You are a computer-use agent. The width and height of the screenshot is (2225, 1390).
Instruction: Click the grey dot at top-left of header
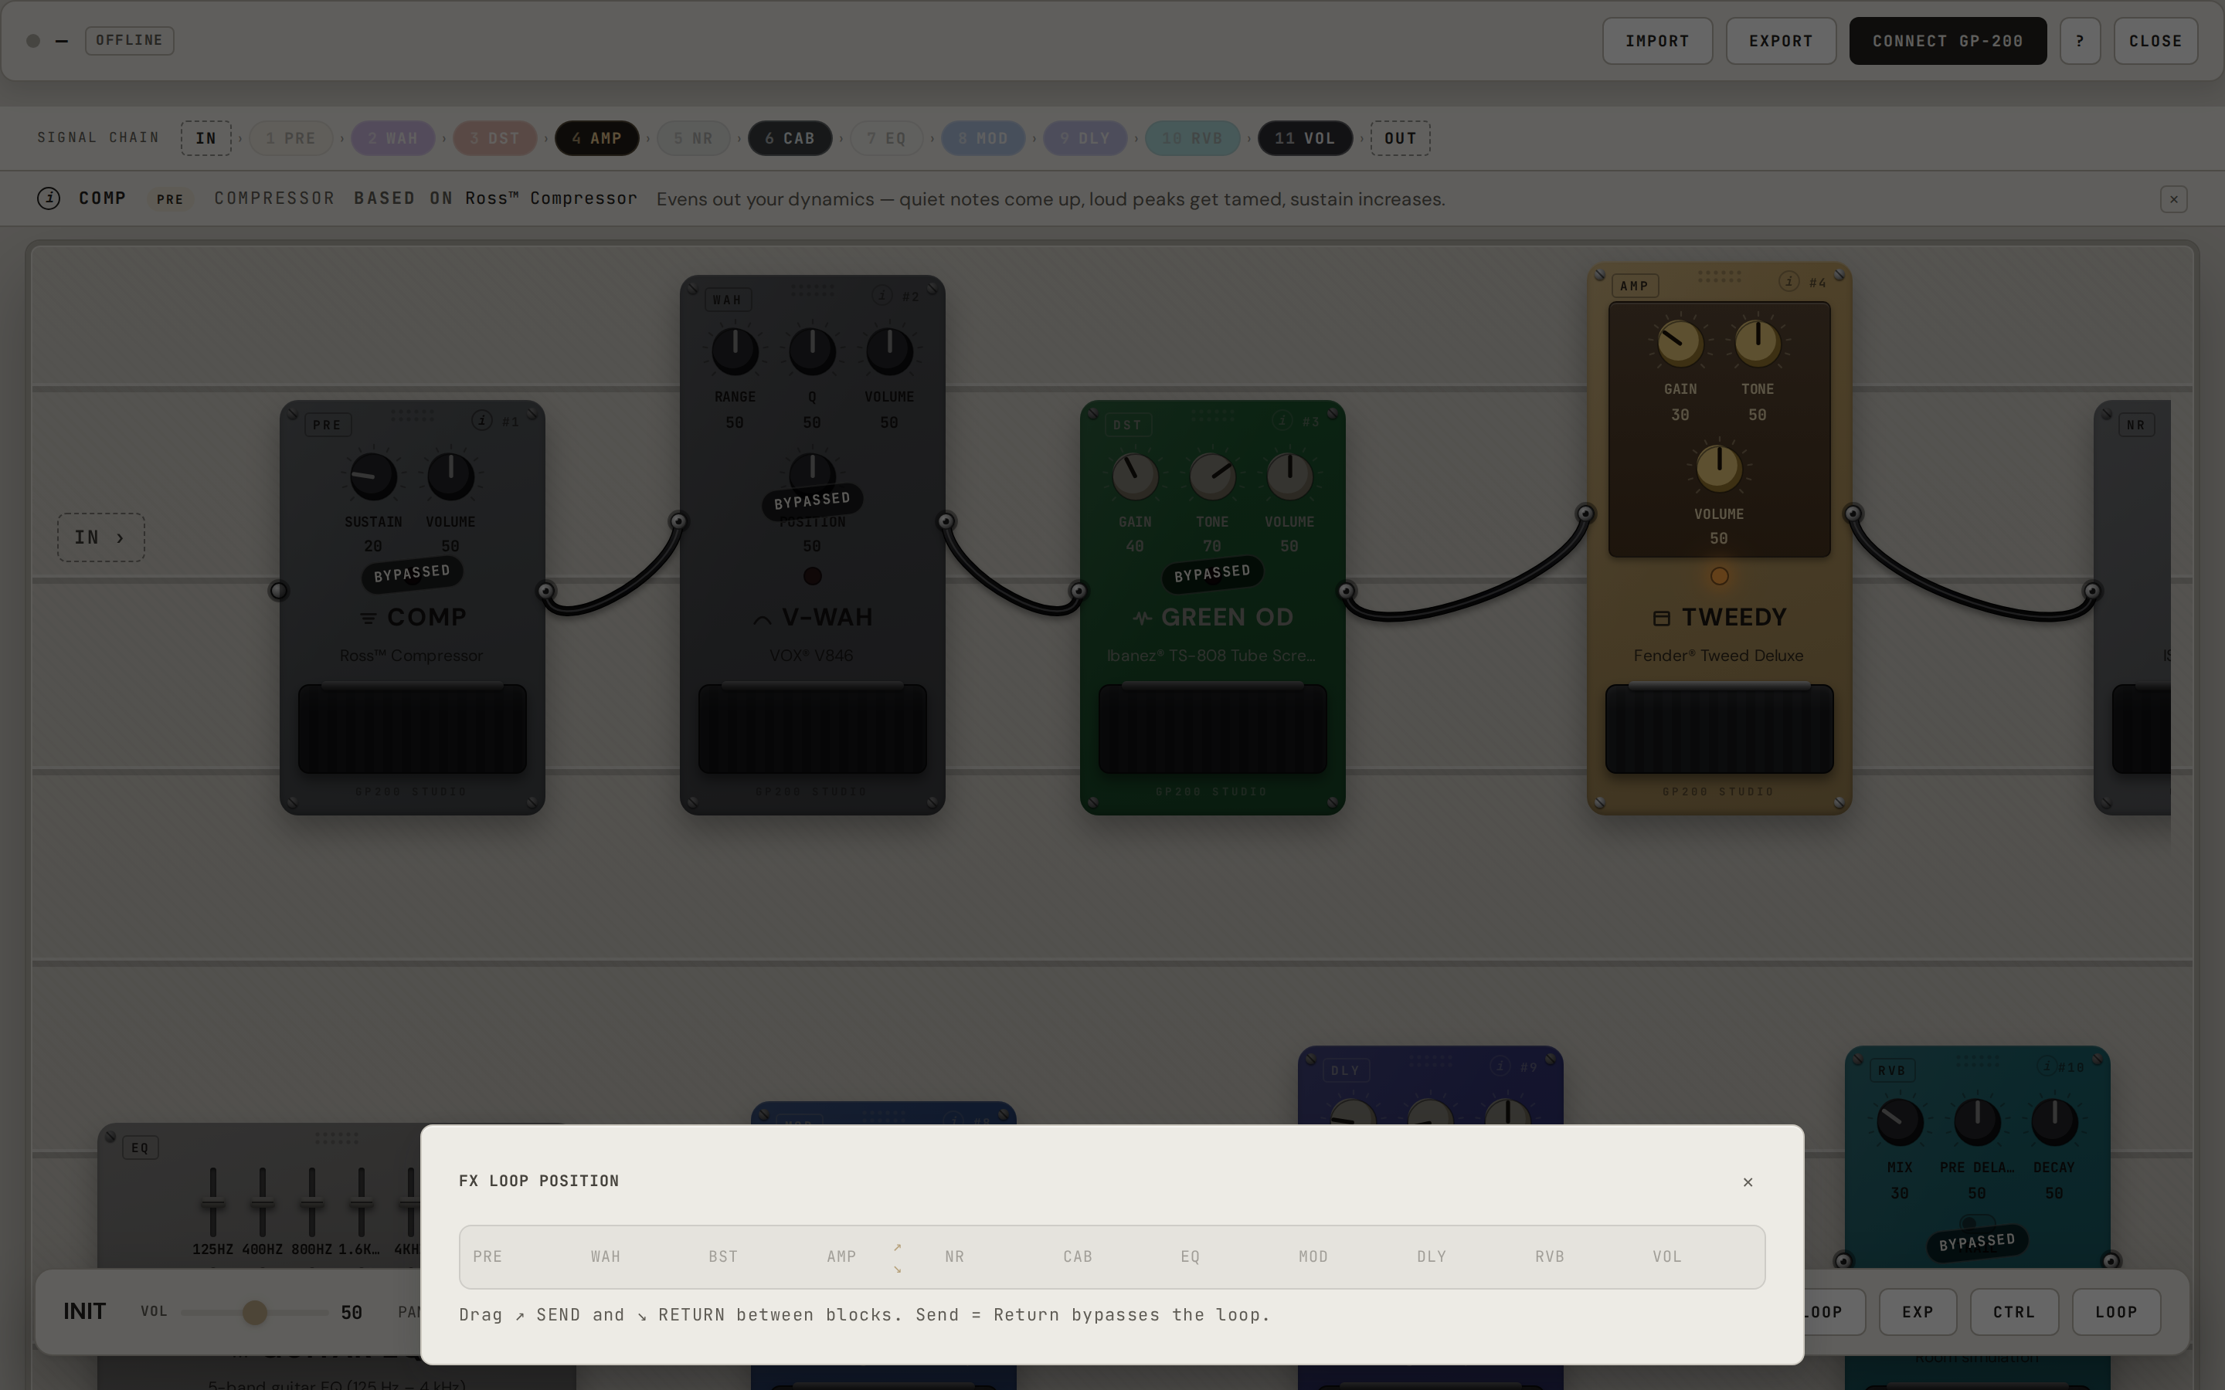tap(33, 40)
